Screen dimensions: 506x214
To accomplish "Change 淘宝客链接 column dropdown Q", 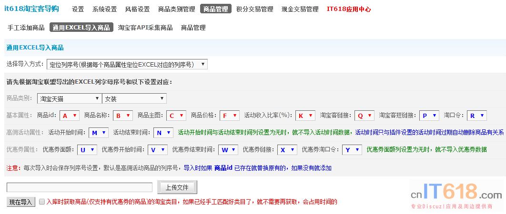I will 364,116.
